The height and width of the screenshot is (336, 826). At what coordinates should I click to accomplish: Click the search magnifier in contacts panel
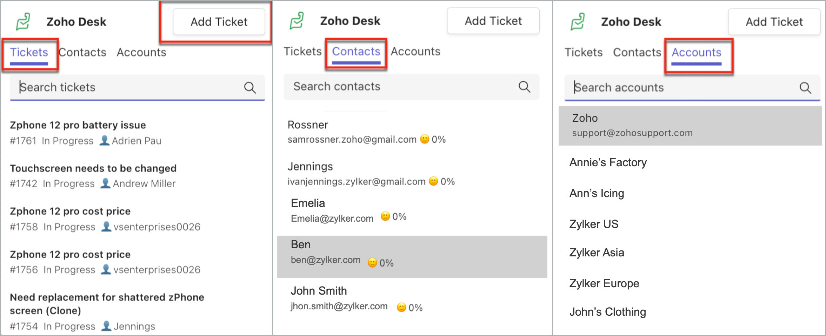tap(524, 87)
